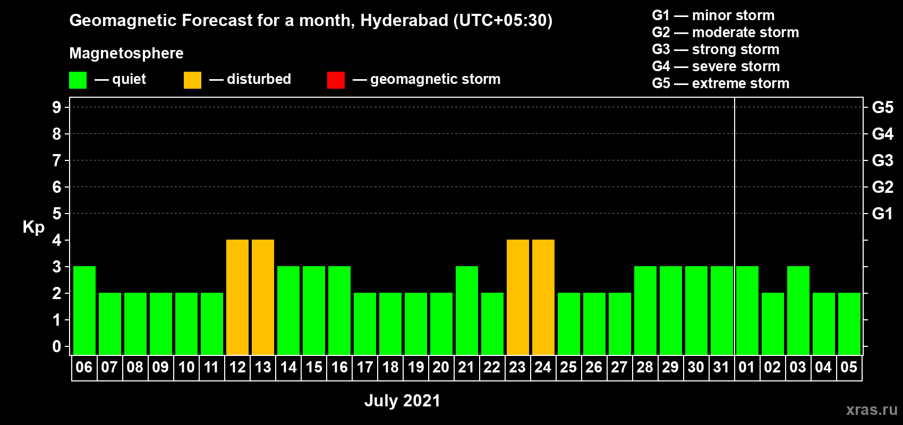Click the 'July 2021' month label
Screen dimensions: 903x425
[x=403, y=401]
